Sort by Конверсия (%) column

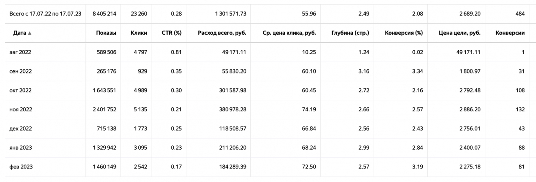pos(404,33)
